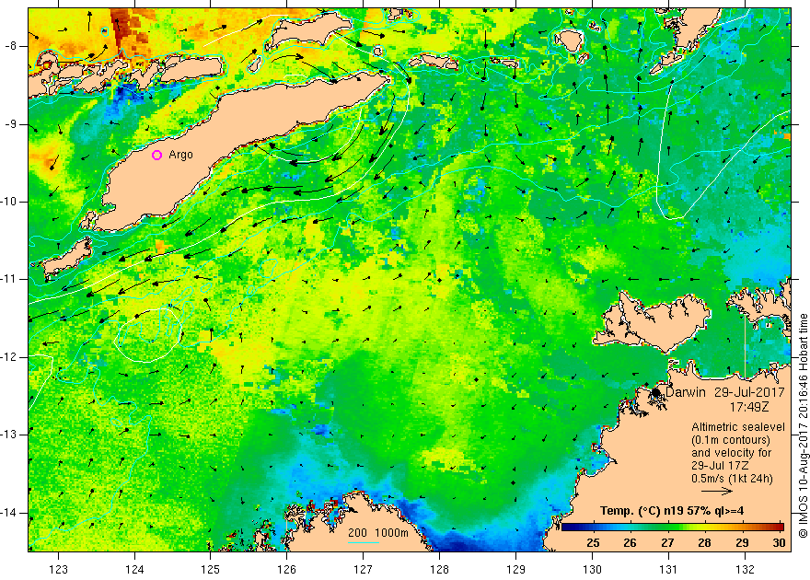The height and width of the screenshot is (580, 810).
Task: Click the cyan 200m depth contour legend line
Action: point(364,542)
